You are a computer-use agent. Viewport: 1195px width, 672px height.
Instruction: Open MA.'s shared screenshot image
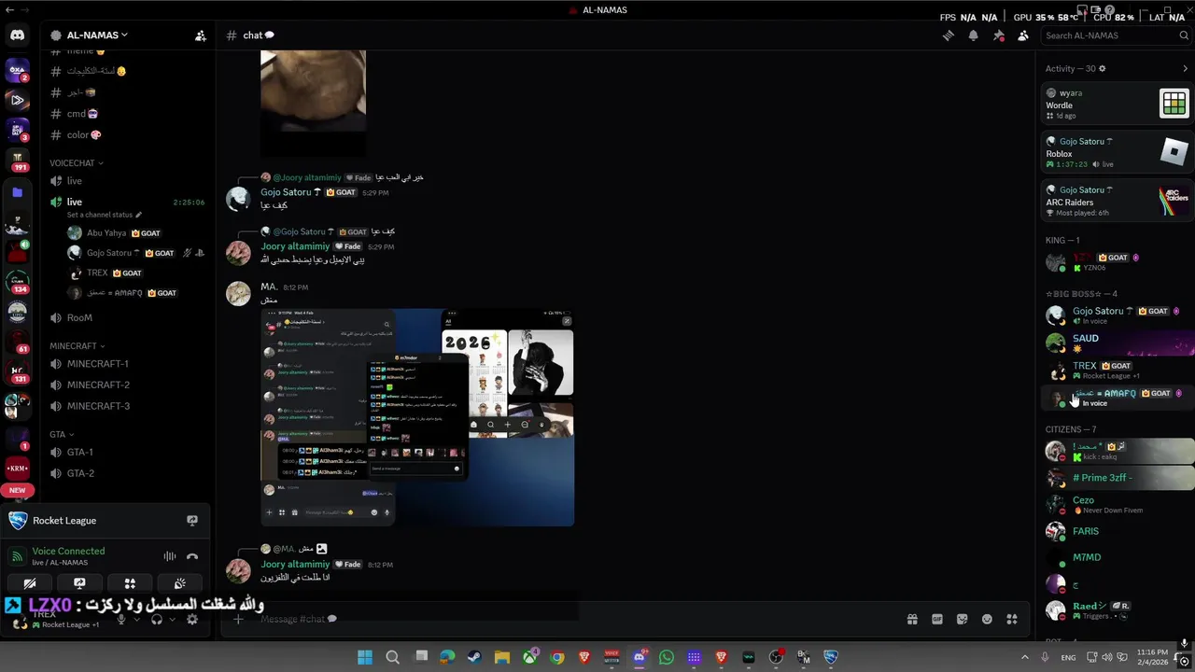[x=417, y=417]
